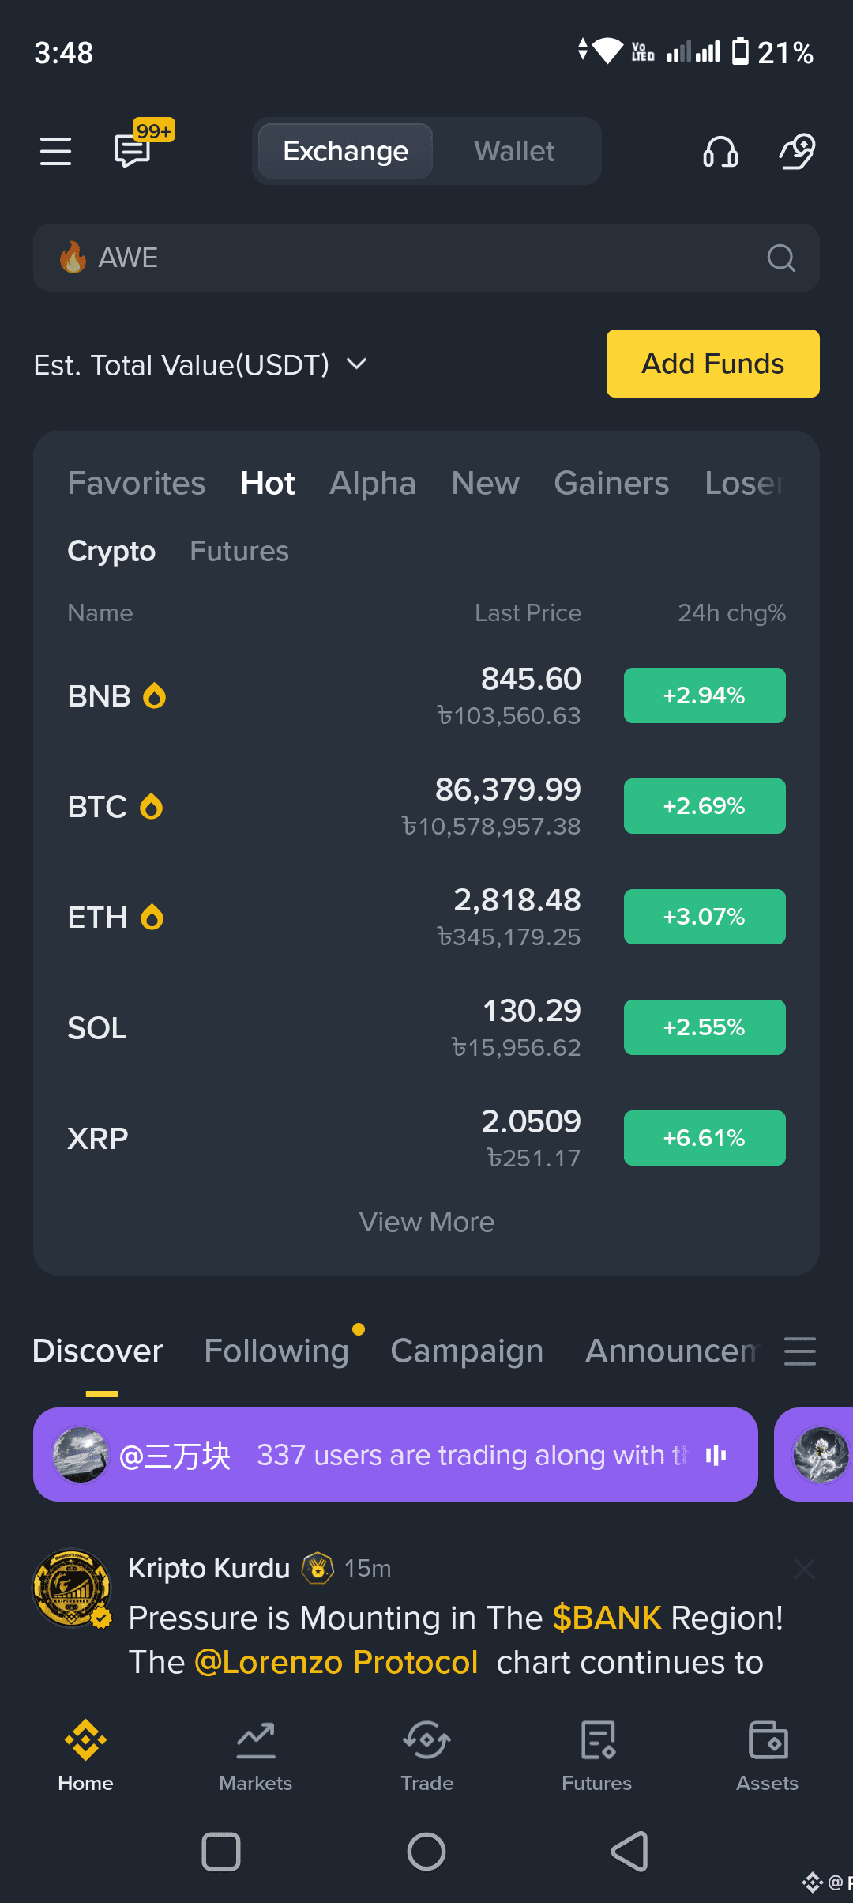Image resolution: width=853 pixels, height=1903 pixels.
Task: Switch to the Wallet mode
Action: click(x=514, y=151)
